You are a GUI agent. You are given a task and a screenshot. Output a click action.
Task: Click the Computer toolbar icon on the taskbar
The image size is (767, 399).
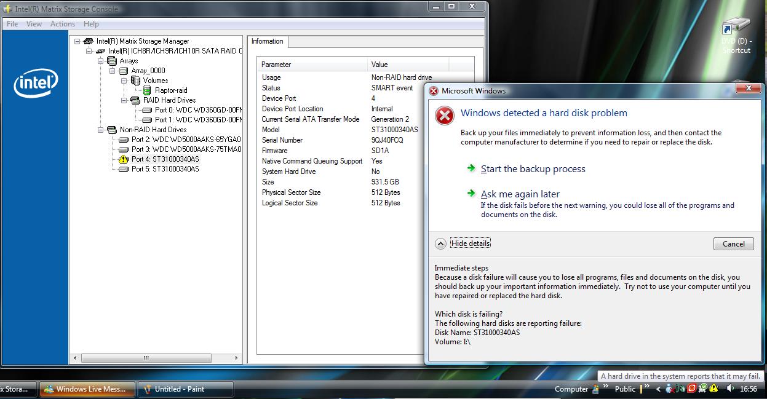point(595,389)
